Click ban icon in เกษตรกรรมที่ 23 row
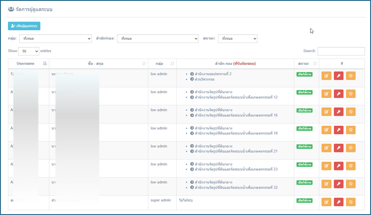 (x=351, y=166)
